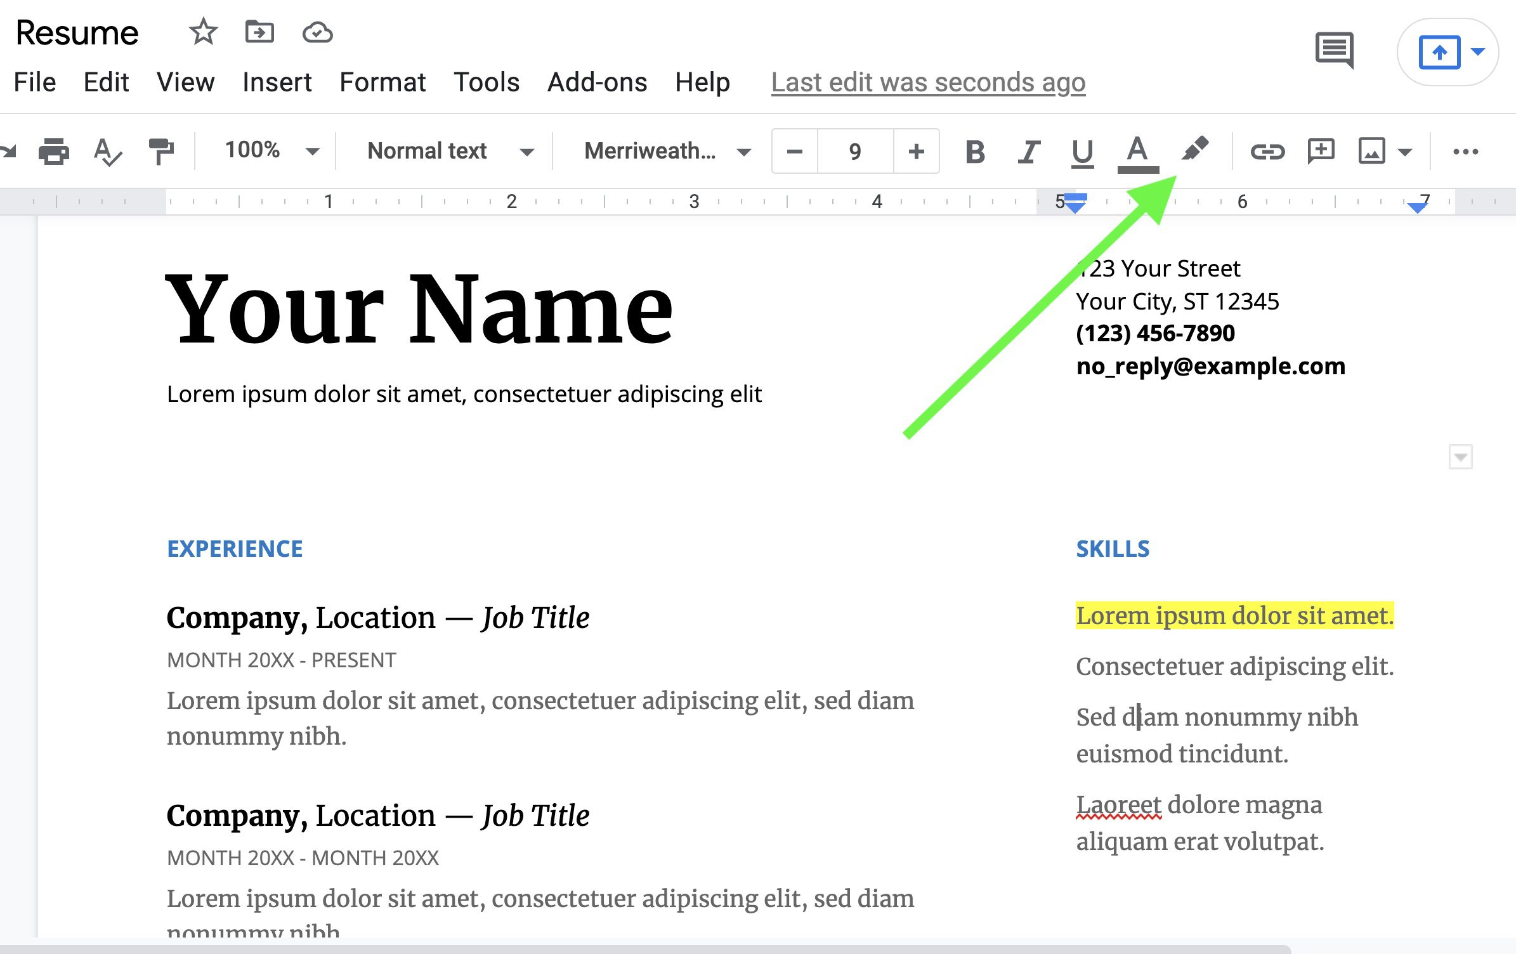Viewport: 1516px width, 954px height.
Task: Click the Your Name heading
Action: (x=419, y=308)
